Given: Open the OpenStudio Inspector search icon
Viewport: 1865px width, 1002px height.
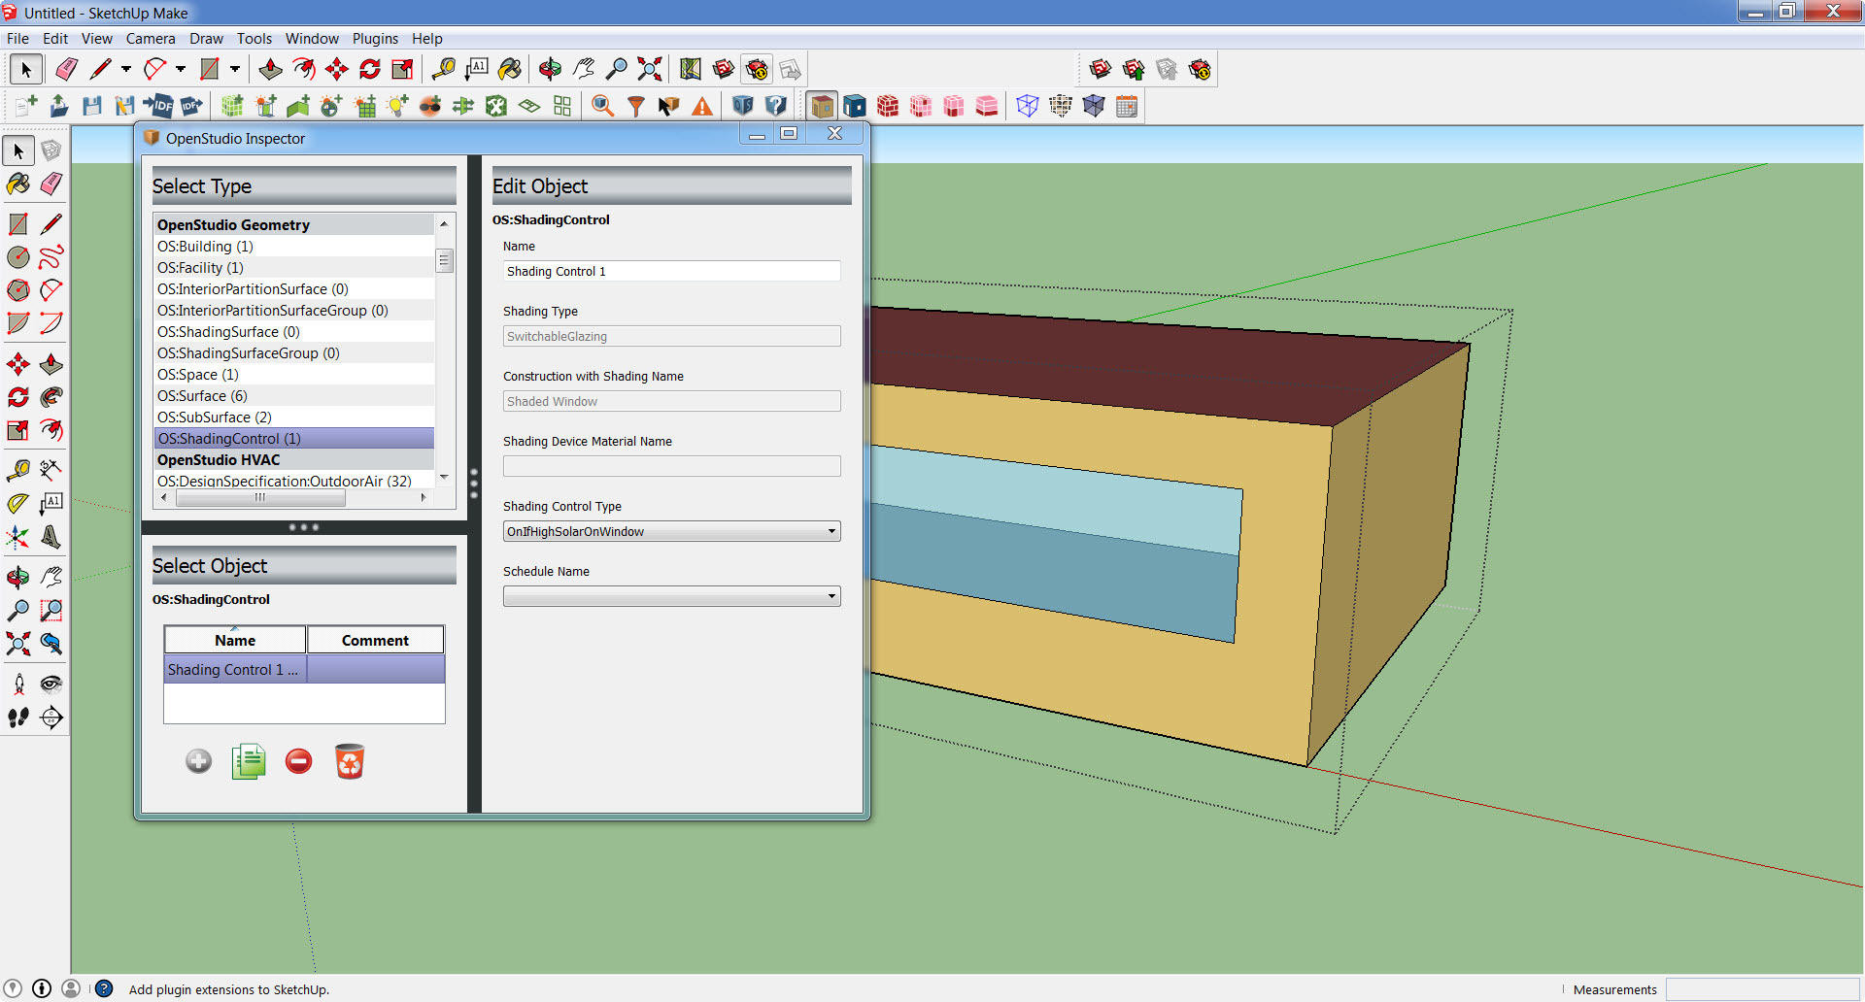Looking at the screenshot, I should (x=601, y=106).
